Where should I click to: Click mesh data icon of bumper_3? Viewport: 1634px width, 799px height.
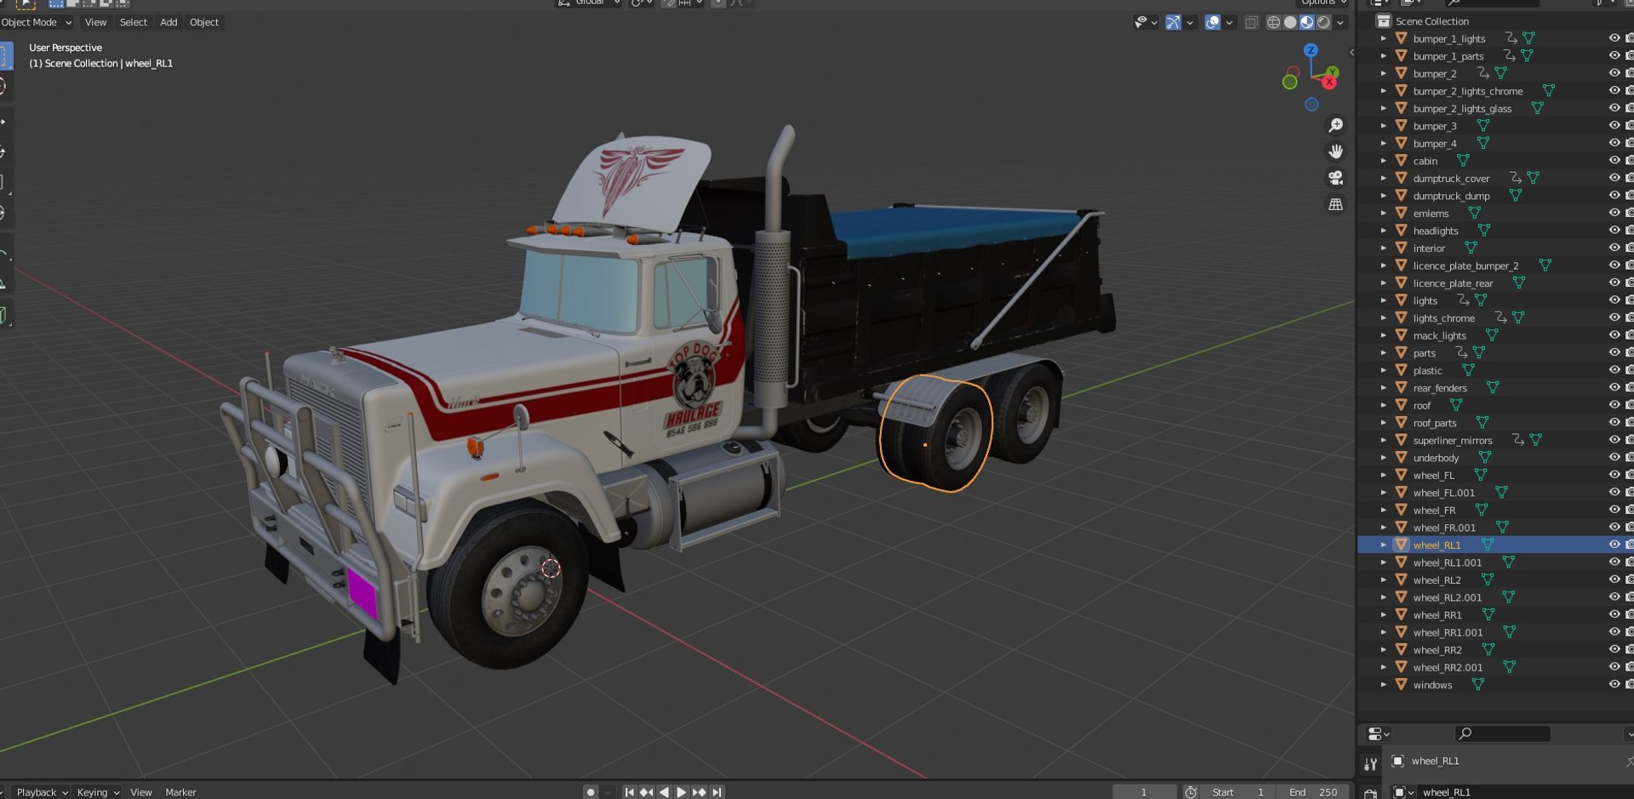(x=1483, y=126)
